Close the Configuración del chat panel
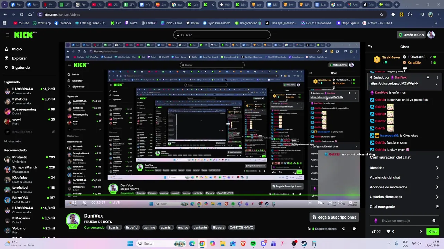The height and width of the screenshot is (249, 444). (x=438, y=157)
